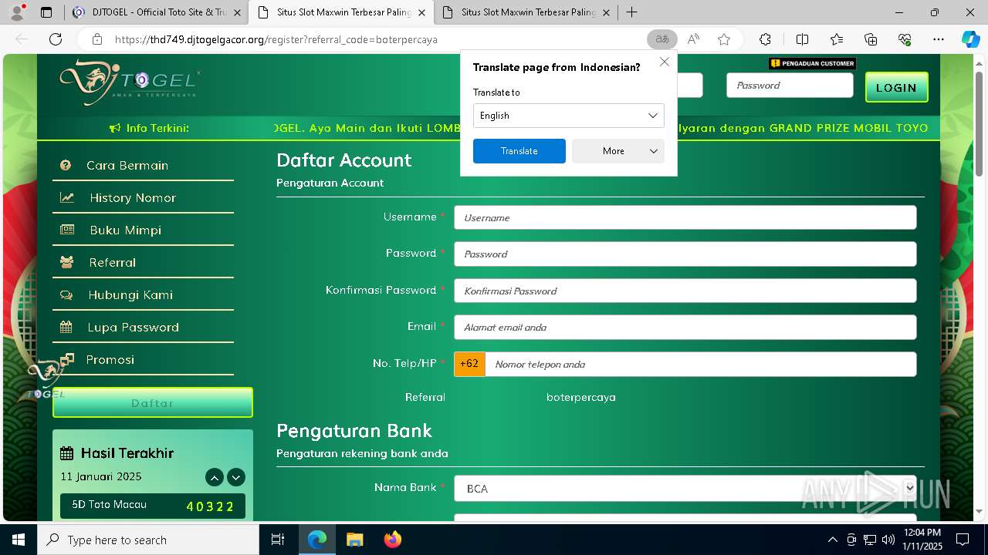This screenshot has width=988, height=555.
Task: Expand the More options dropdown
Action: pos(618,151)
